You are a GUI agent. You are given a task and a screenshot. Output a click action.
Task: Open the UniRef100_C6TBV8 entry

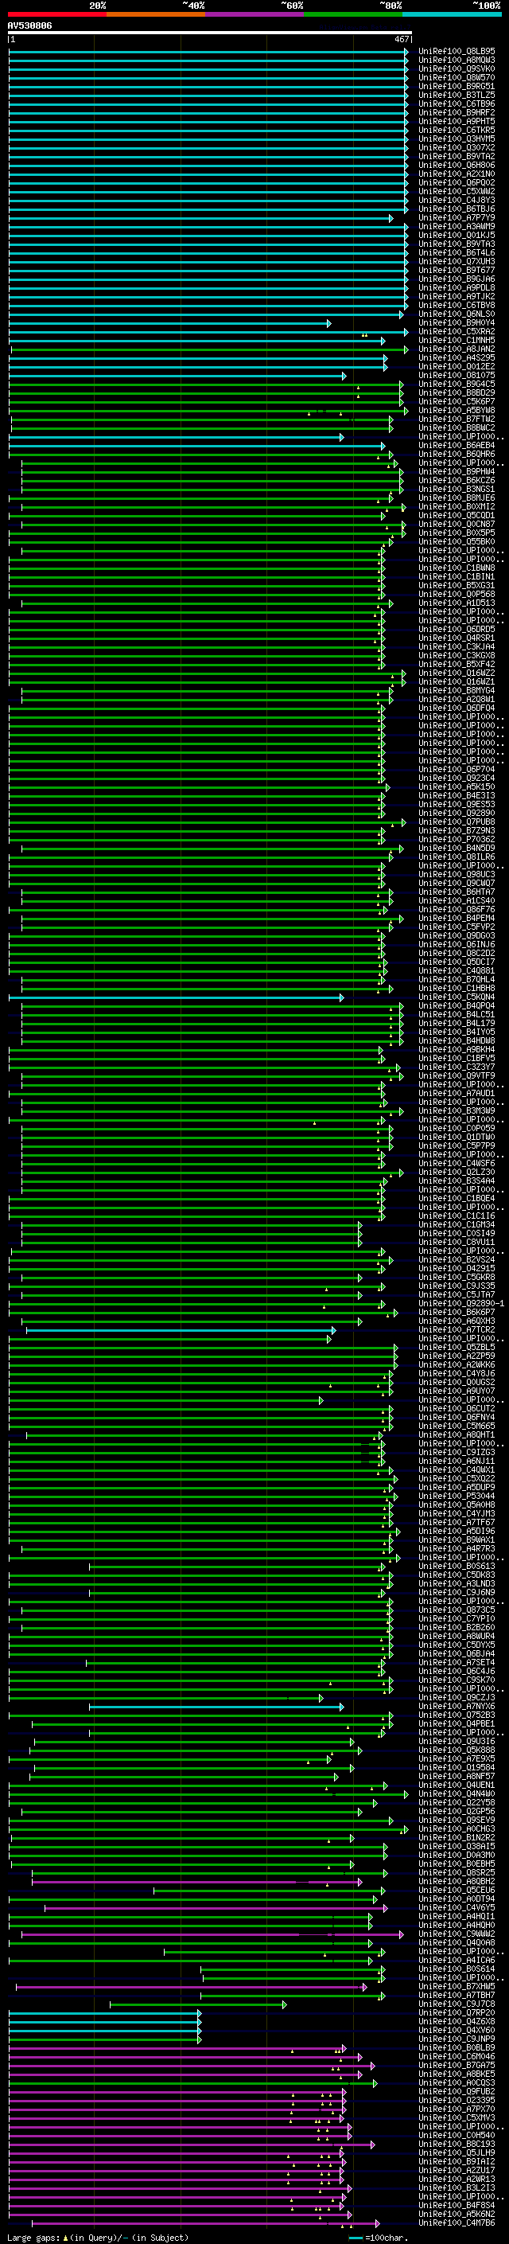457,305
